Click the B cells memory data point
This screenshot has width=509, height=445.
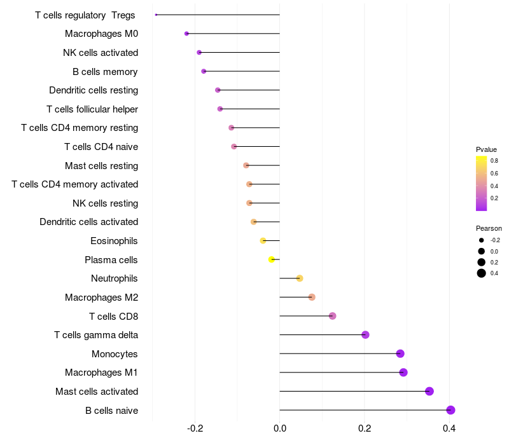pyautogui.click(x=204, y=71)
